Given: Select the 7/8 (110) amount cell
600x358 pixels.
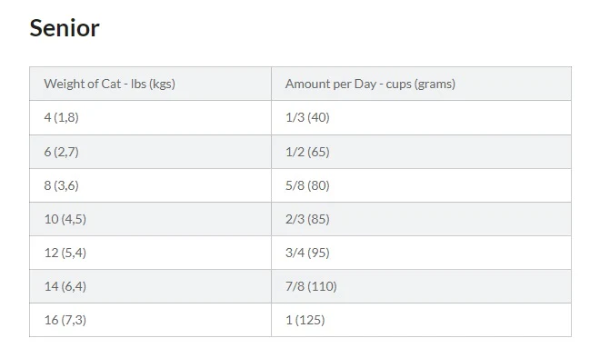Looking at the screenshot, I should 421,286.
